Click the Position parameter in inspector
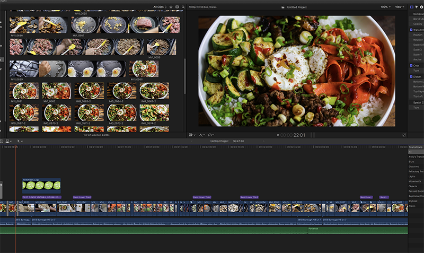 (418, 35)
